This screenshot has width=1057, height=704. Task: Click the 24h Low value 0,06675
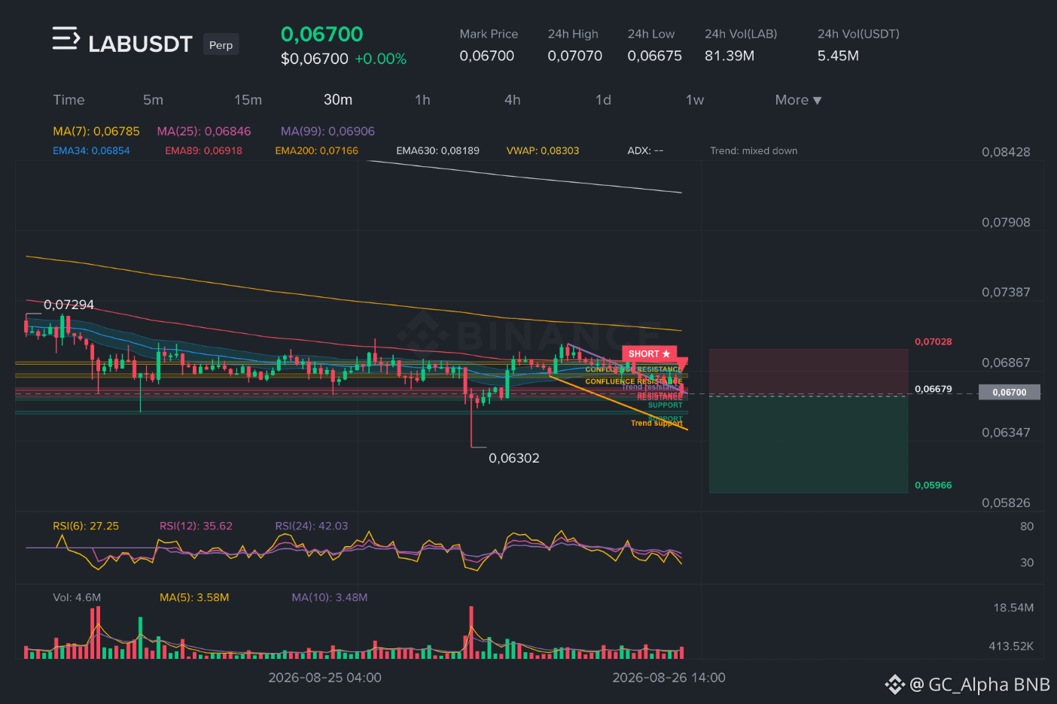[x=655, y=56]
